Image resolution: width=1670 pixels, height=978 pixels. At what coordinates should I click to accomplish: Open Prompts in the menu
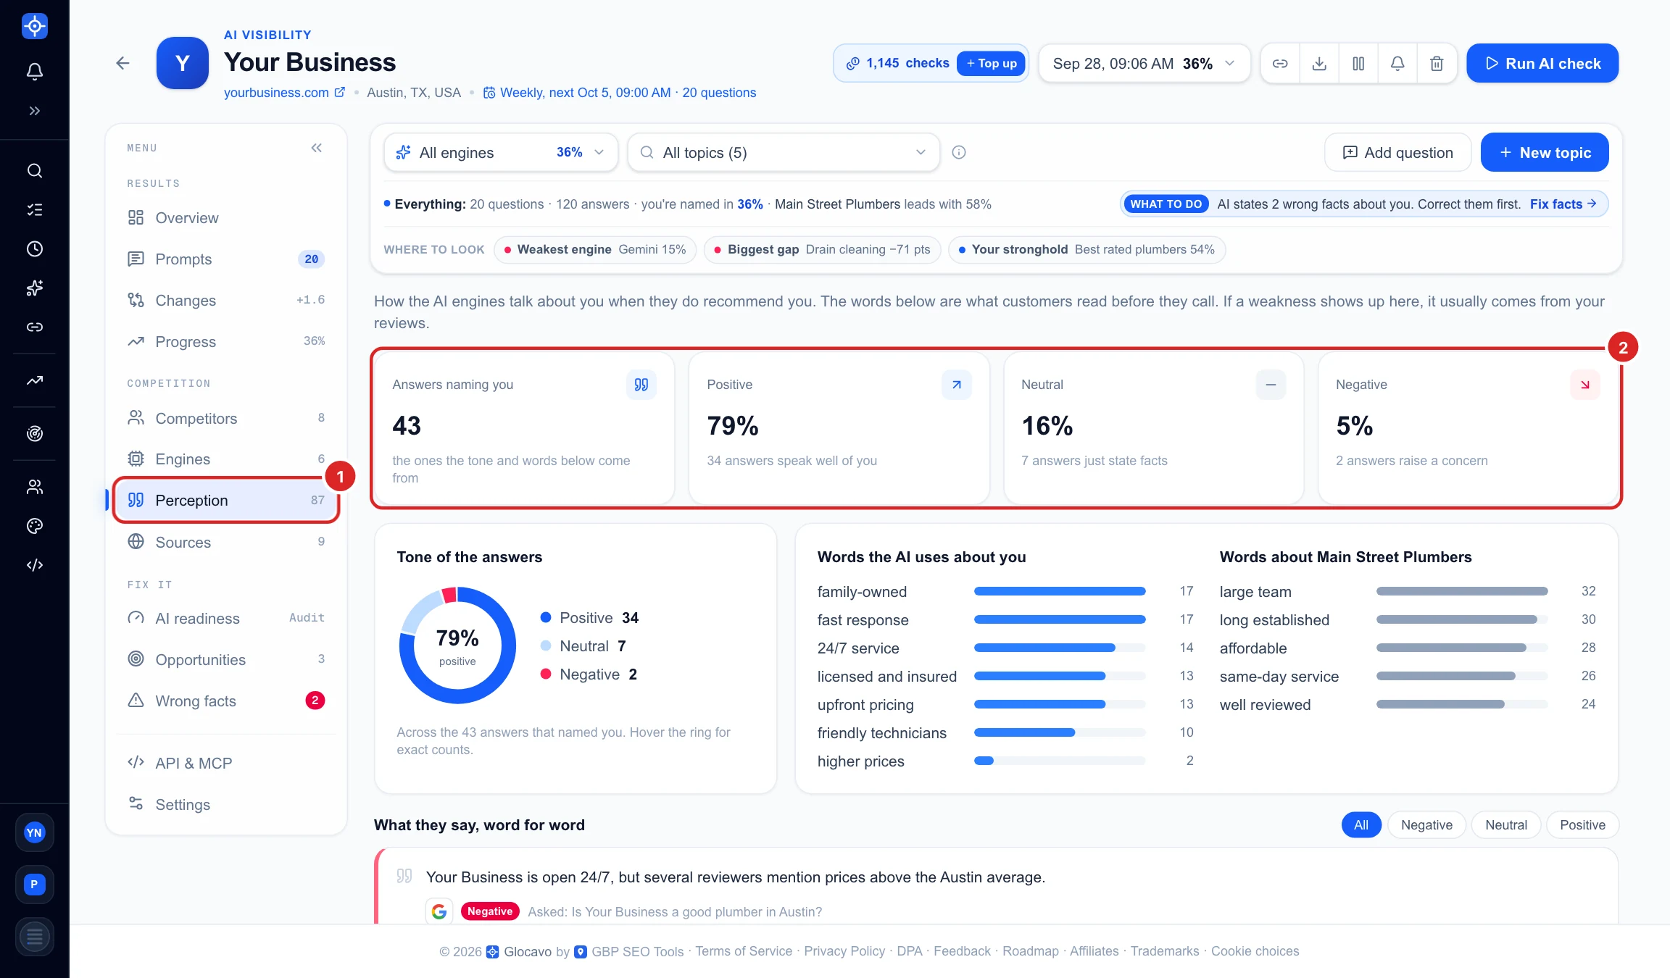(x=226, y=259)
